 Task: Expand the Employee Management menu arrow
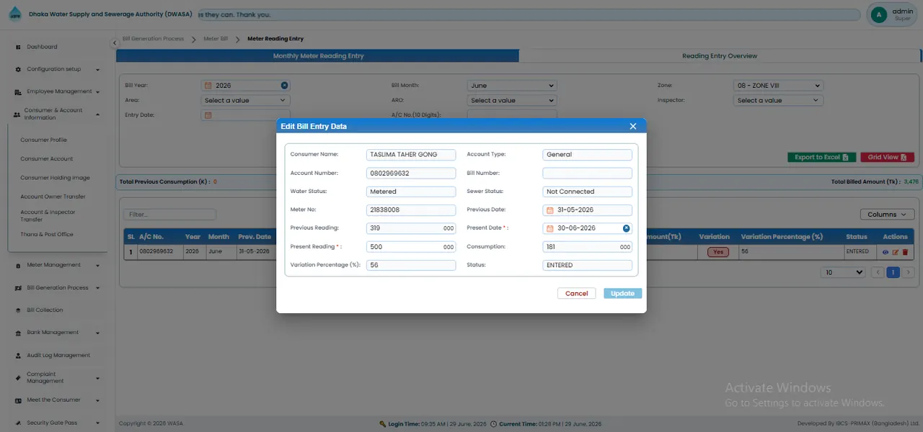tap(97, 92)
